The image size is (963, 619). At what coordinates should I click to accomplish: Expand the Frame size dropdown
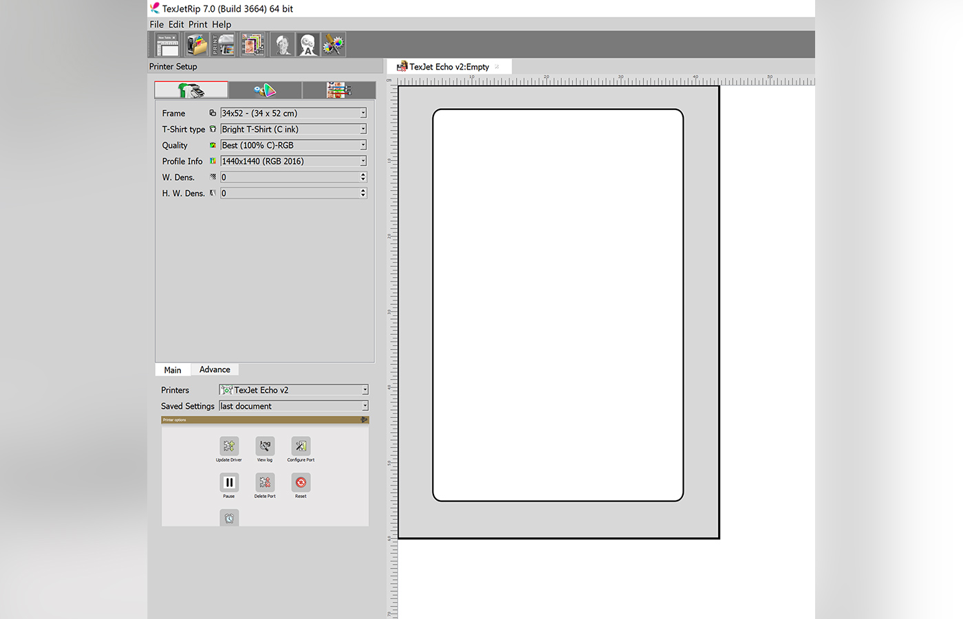pos(363,113)
